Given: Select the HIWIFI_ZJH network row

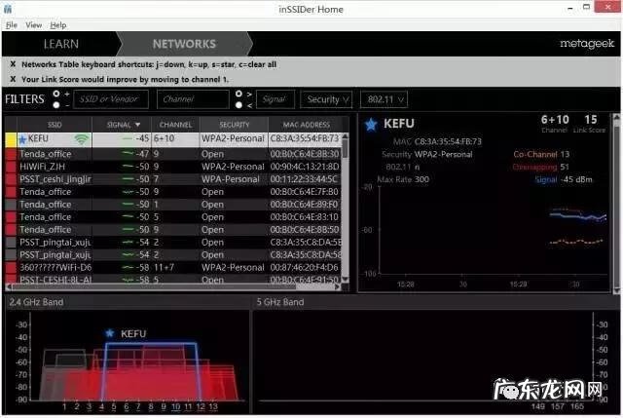Looking at the screenshot, I should click(173, 167).
